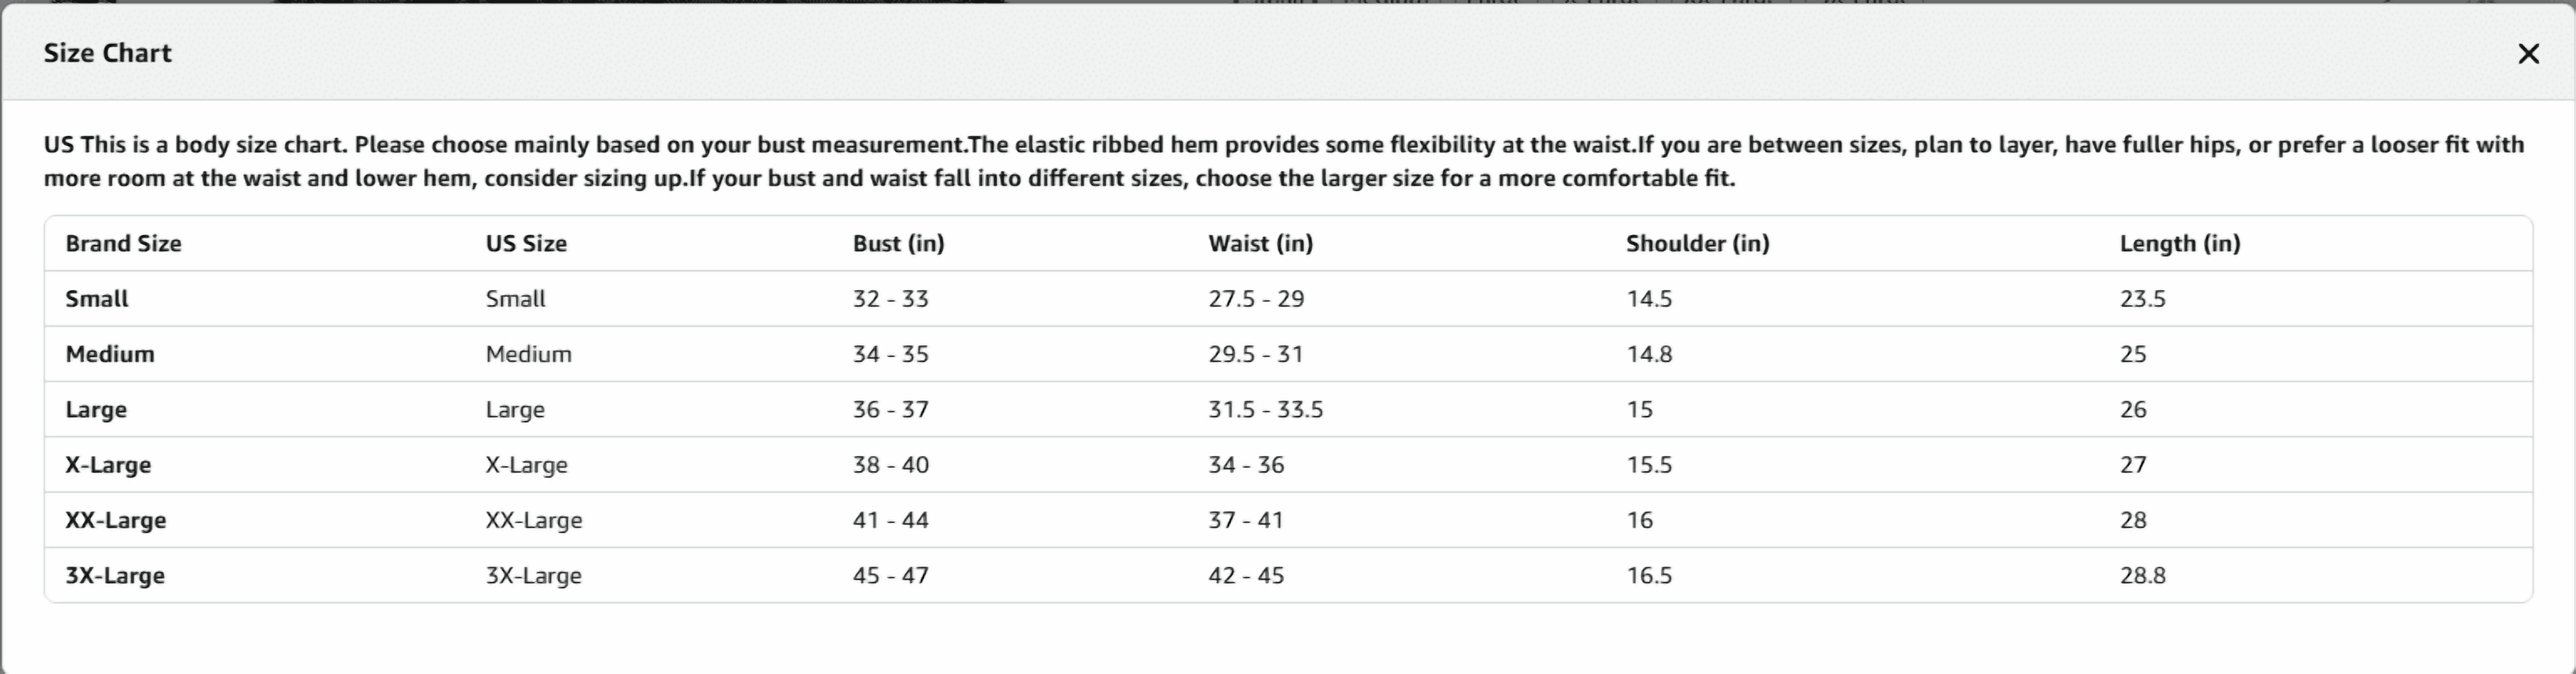This screenshot has height=674, width=2576.
Task: Click the US Size column header
Action: coord(526,243)
